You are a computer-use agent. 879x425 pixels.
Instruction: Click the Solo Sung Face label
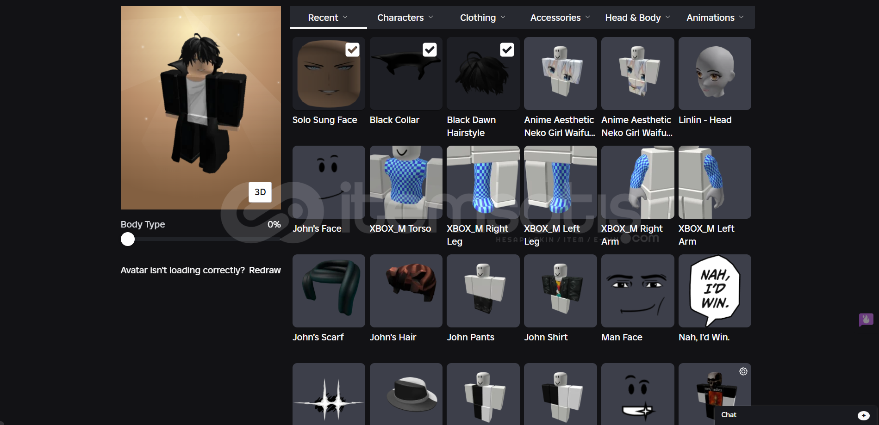click(325, 120)
